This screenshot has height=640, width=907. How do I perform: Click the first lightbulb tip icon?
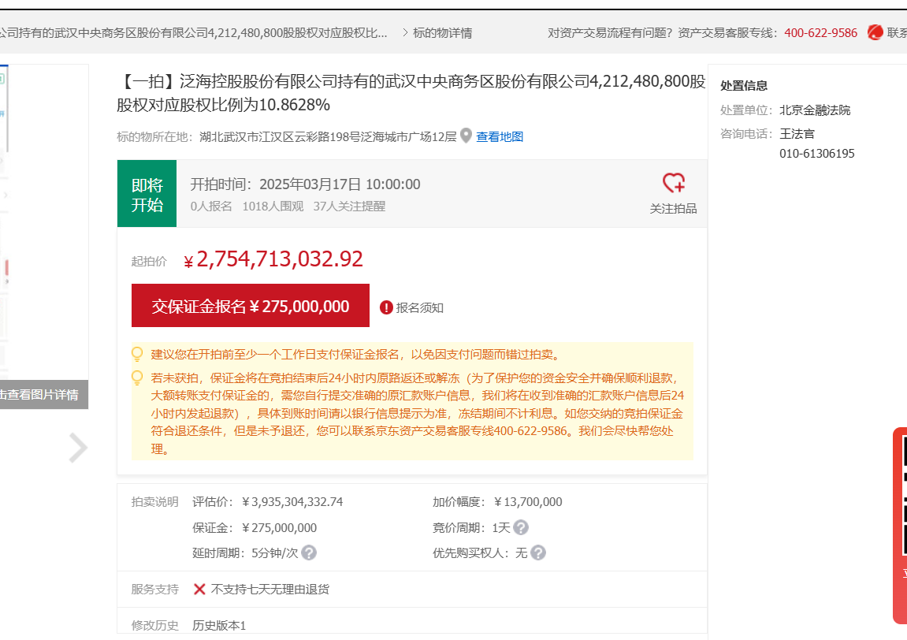pyautogui.click(x=137, y=354)
